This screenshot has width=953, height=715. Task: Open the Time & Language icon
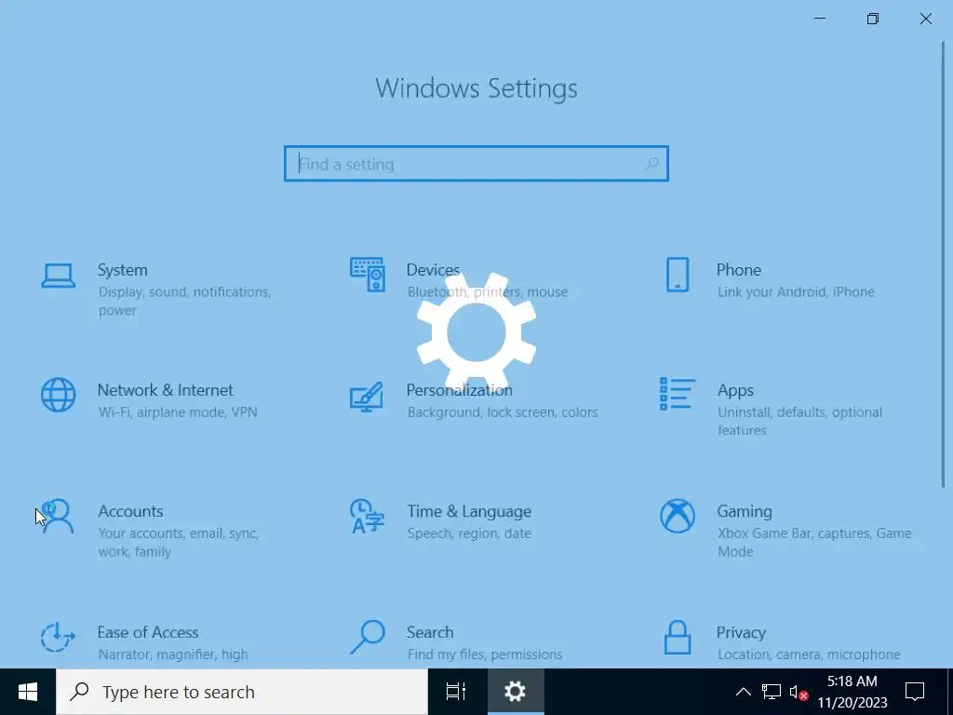click(x=367, y=517)
